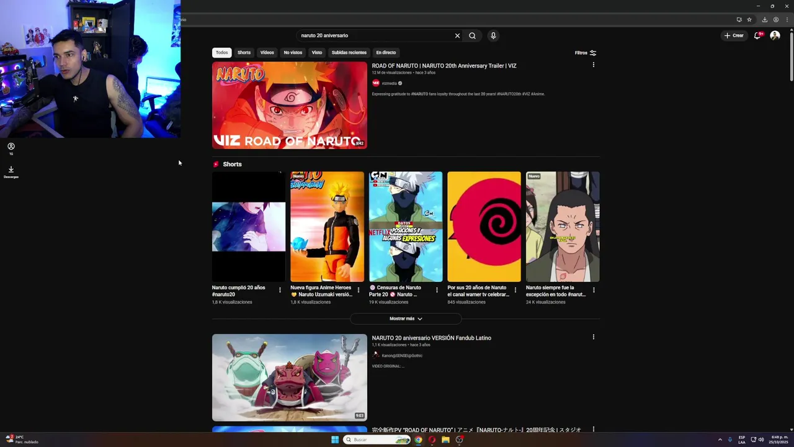Image resolution: width=794 pixels, height=447 pixels.
Task: Bookmark this page with the star icon
Action: pyautogui.click(x=749, y=19)
